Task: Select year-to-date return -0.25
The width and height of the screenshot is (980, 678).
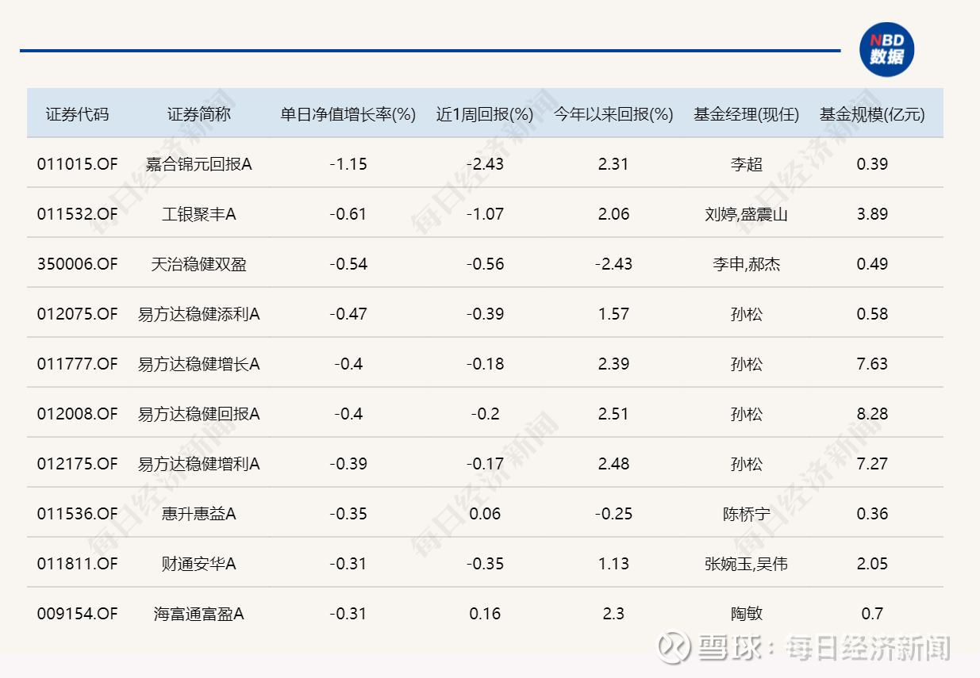Action: point(613,514)
